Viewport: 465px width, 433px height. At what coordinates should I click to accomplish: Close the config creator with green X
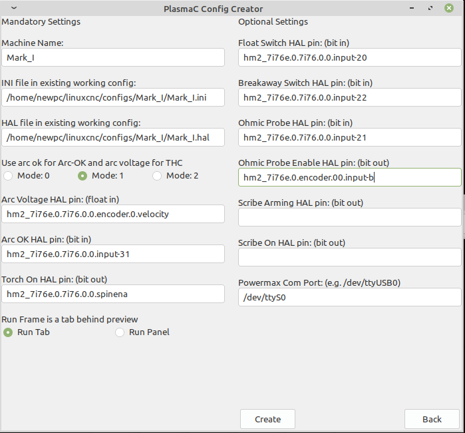pyautogui.click(x=449, y=8)
